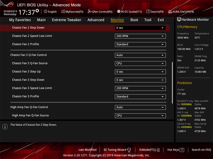
Task: Click the Prediction section heading
Action: click(185, 83)
